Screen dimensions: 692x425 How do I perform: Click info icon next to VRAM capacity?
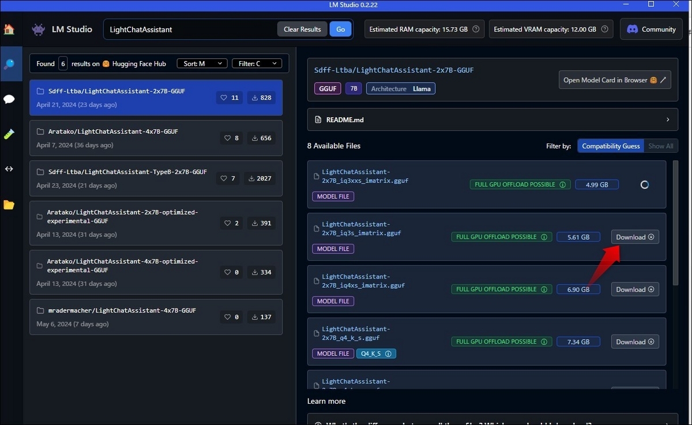(x=604, y=29)
